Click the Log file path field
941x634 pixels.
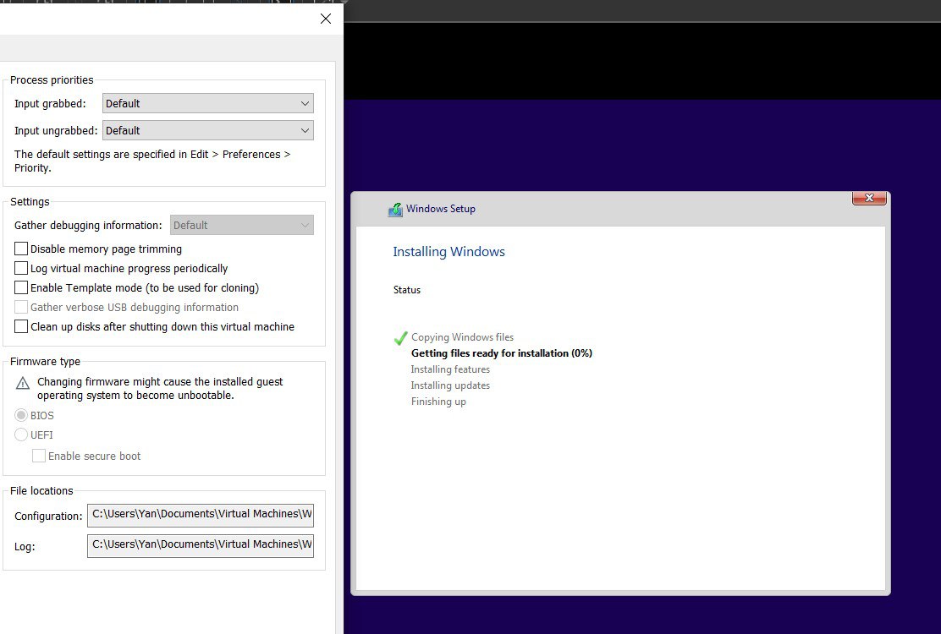click(x=201, y=545)
